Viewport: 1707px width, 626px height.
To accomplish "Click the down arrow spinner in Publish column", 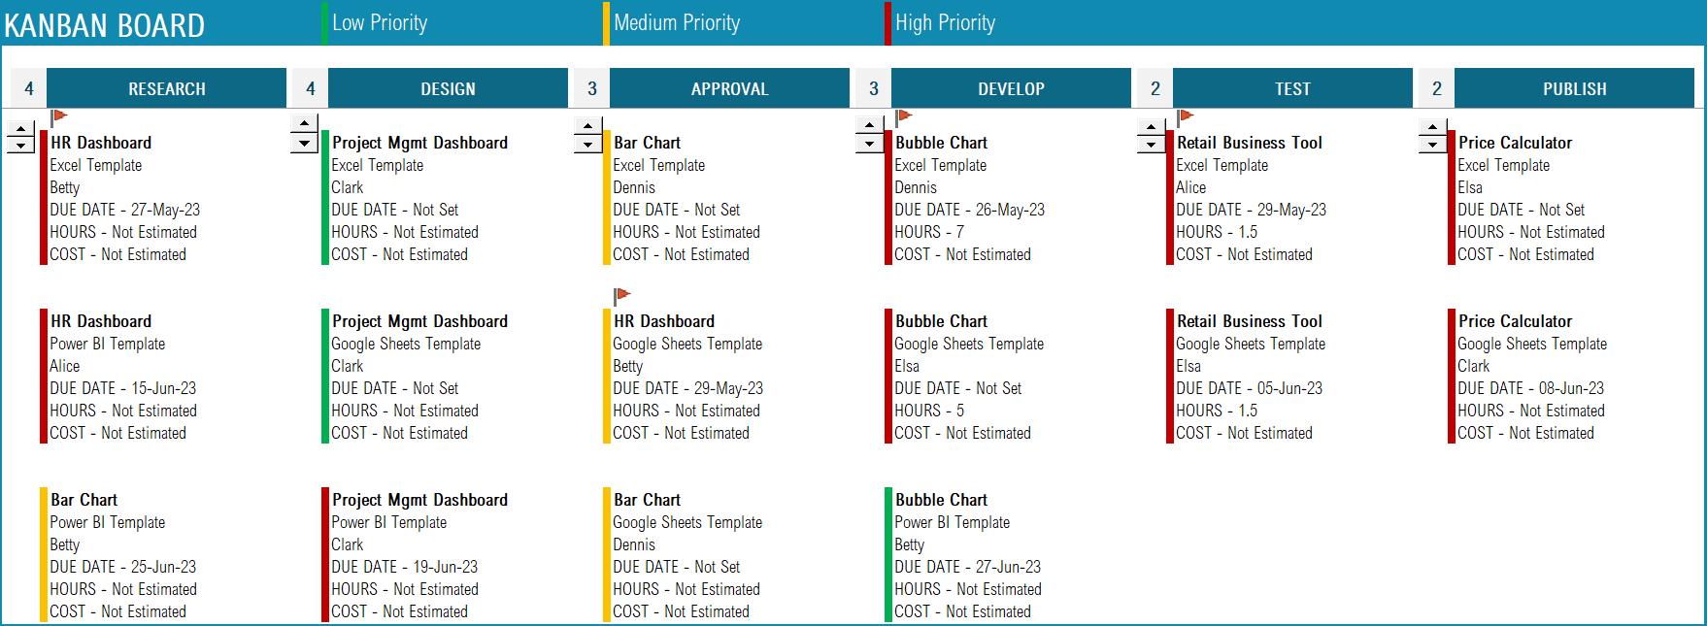I will pyautogui.click(x=1432, y=144).
